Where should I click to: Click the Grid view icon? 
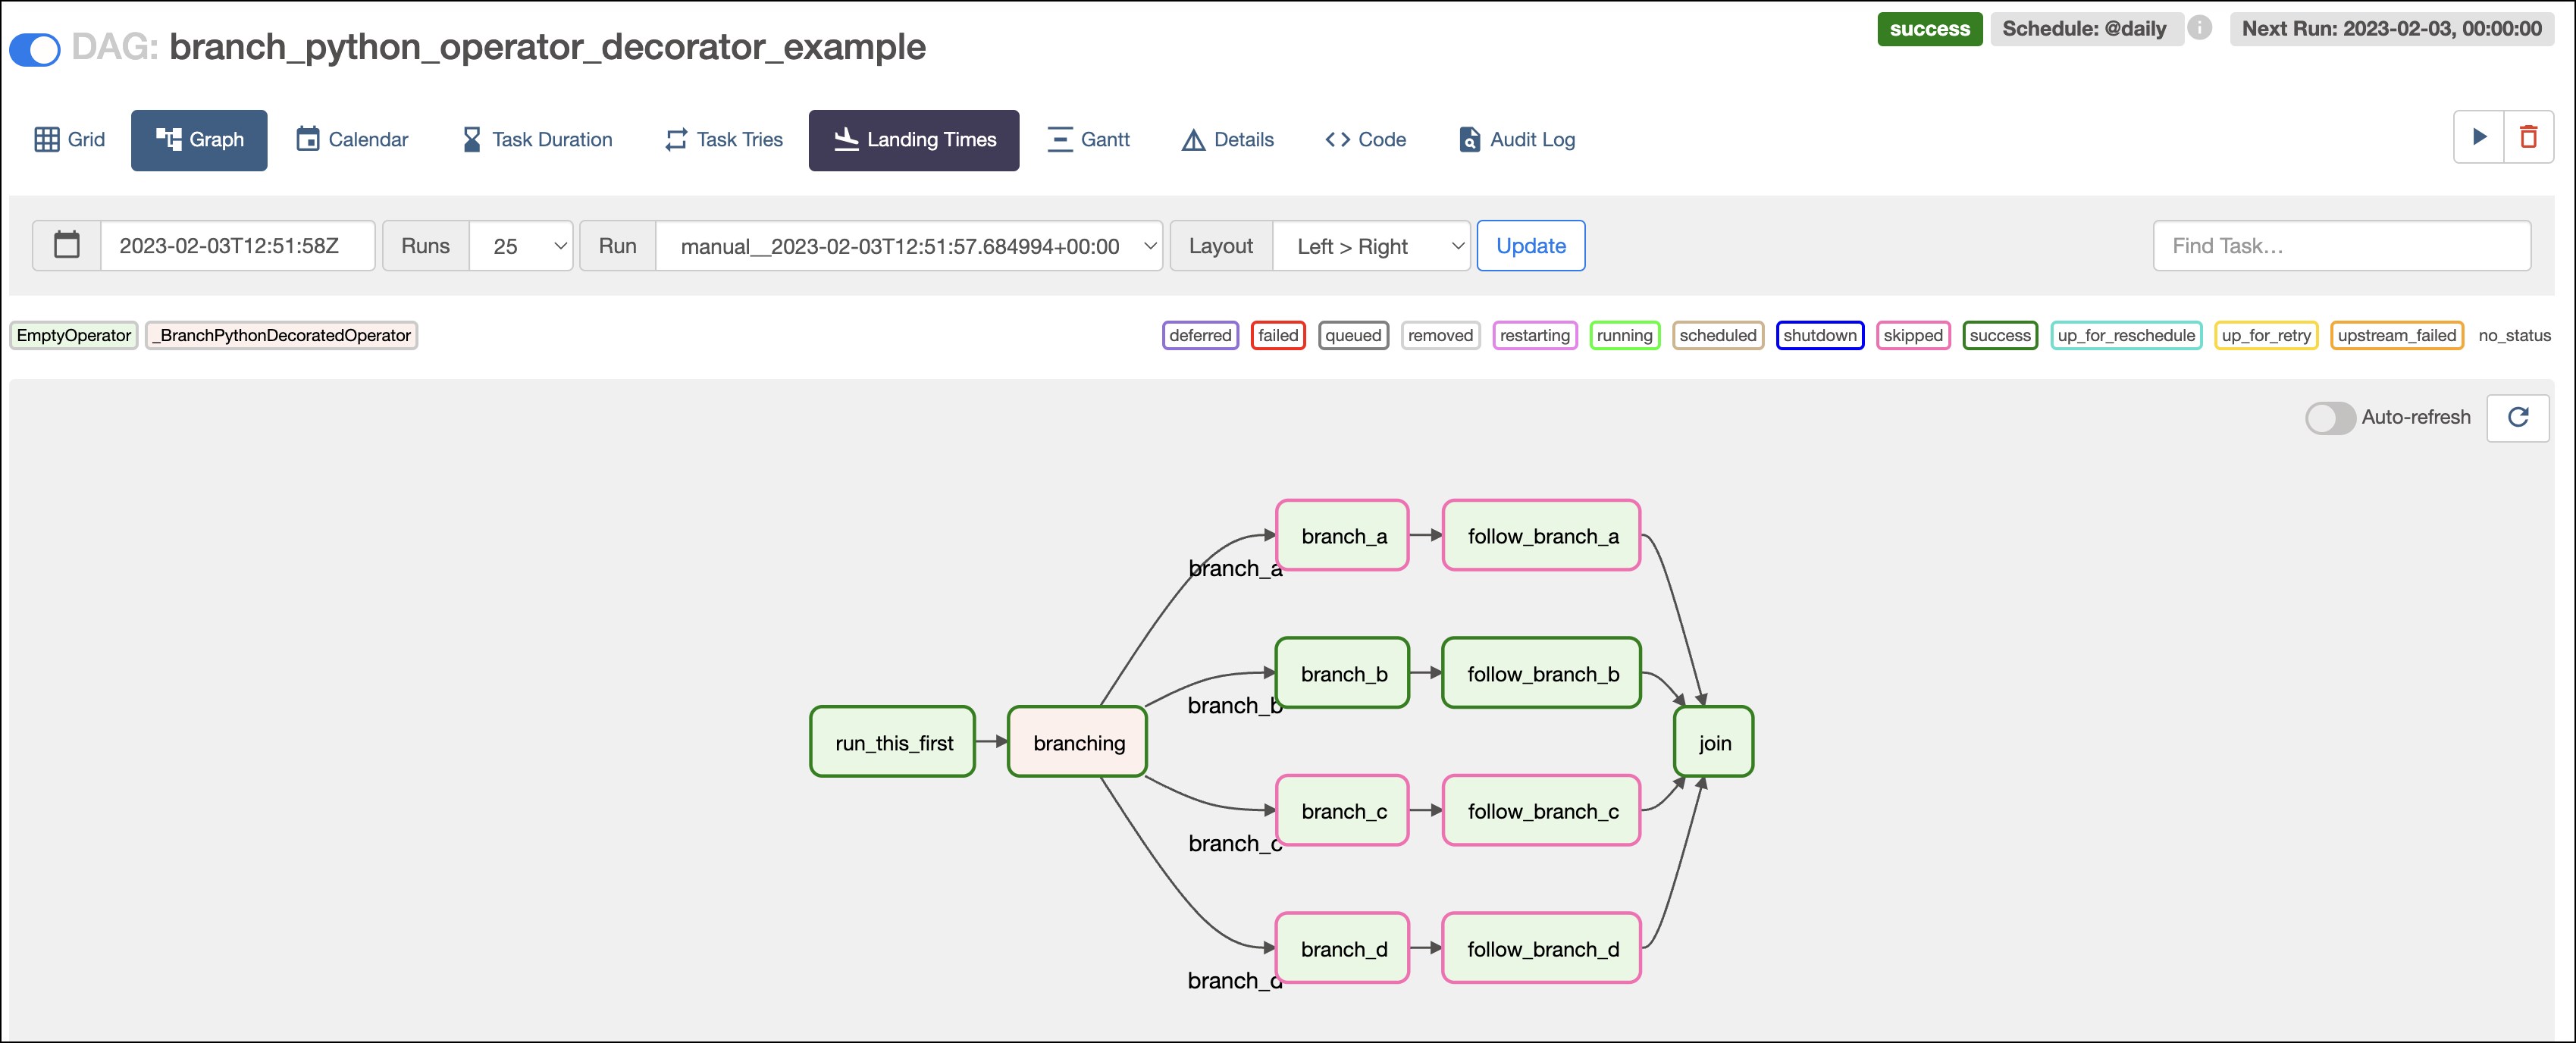[48, 139]
